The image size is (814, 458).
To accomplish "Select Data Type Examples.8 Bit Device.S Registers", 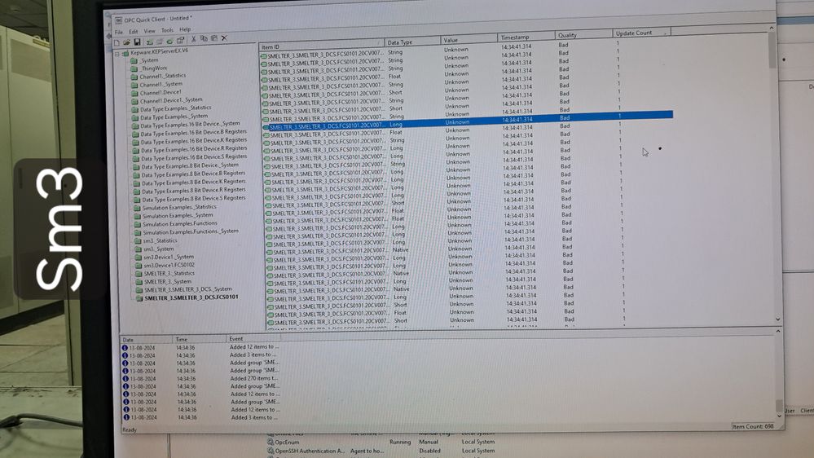I will click(x=194, y=199).
